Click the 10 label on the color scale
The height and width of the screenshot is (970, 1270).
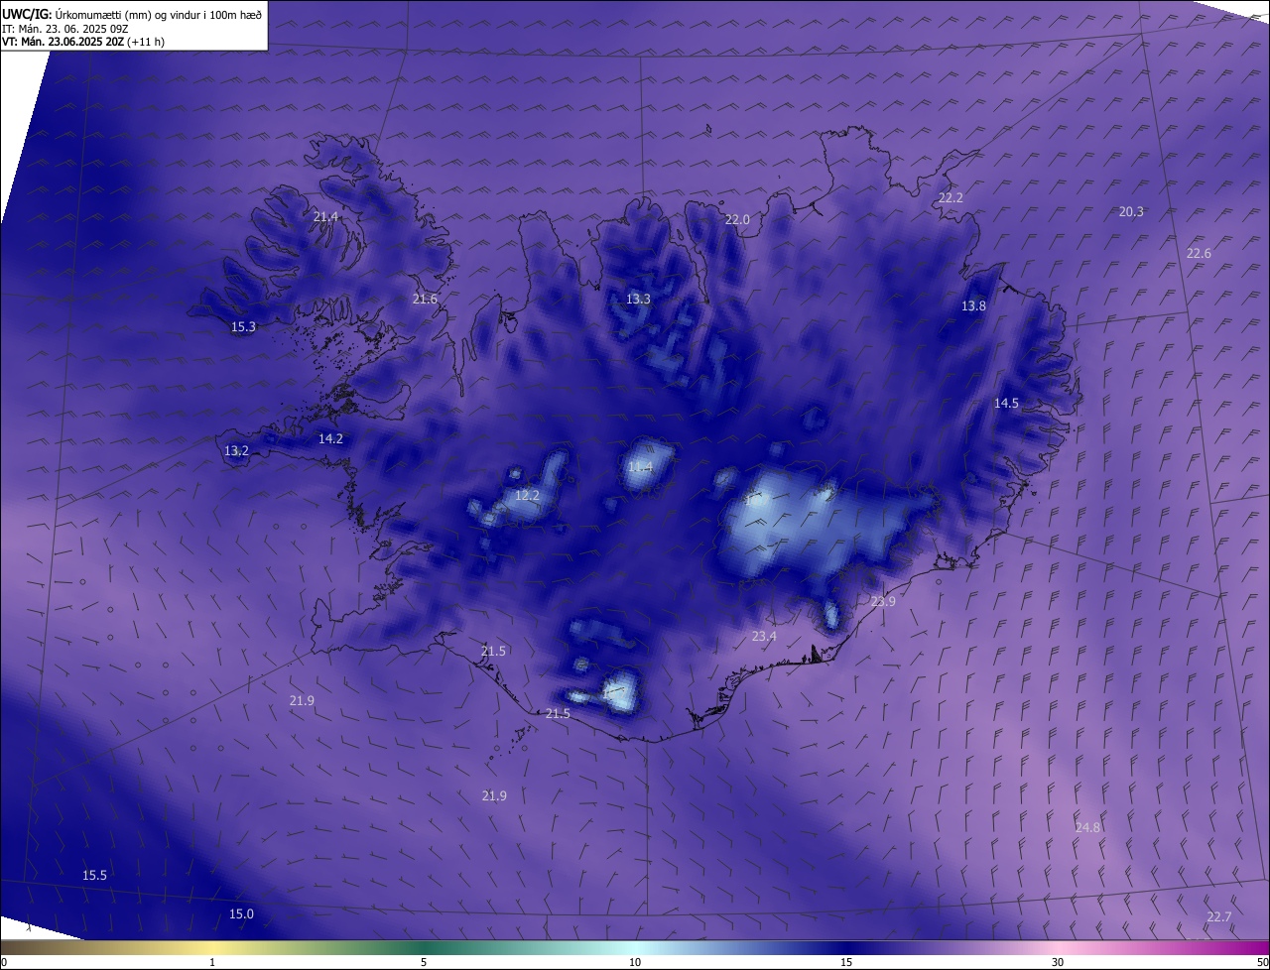(x=635, y=962)
